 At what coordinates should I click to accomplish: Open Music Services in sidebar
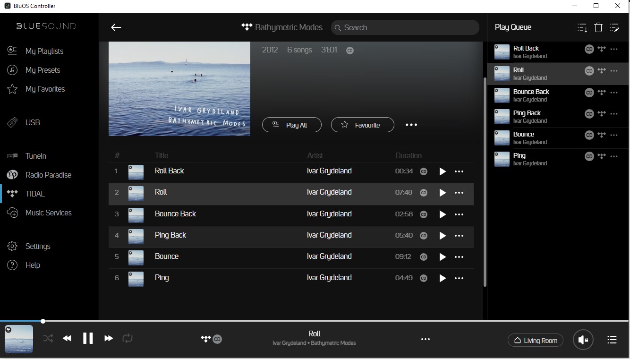(x=39, y=213)
